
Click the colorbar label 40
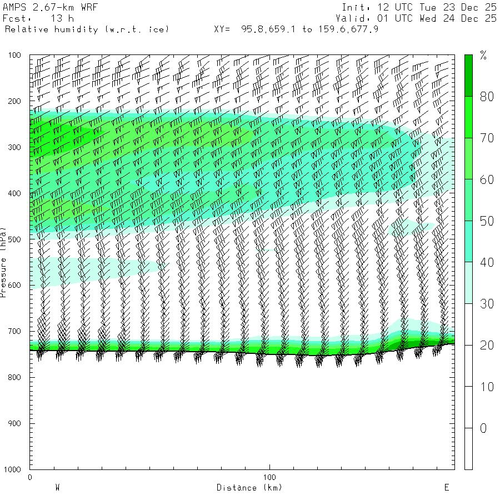(487, 262)
